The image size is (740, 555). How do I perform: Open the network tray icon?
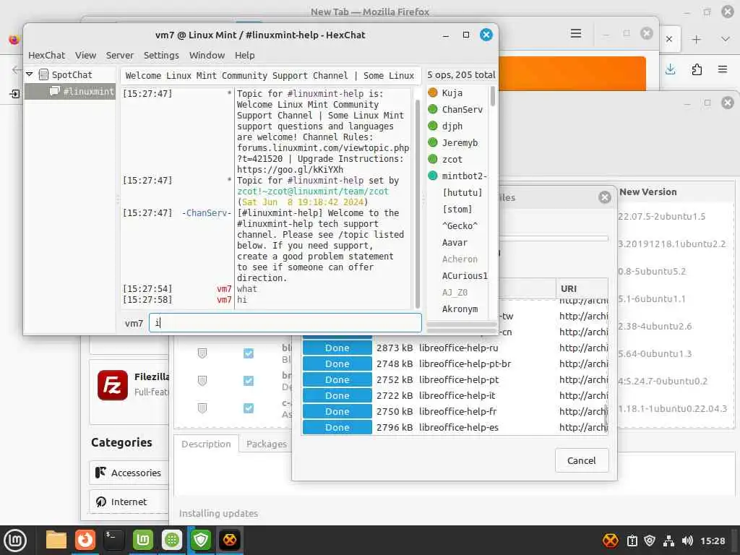[x=668, y=541]
